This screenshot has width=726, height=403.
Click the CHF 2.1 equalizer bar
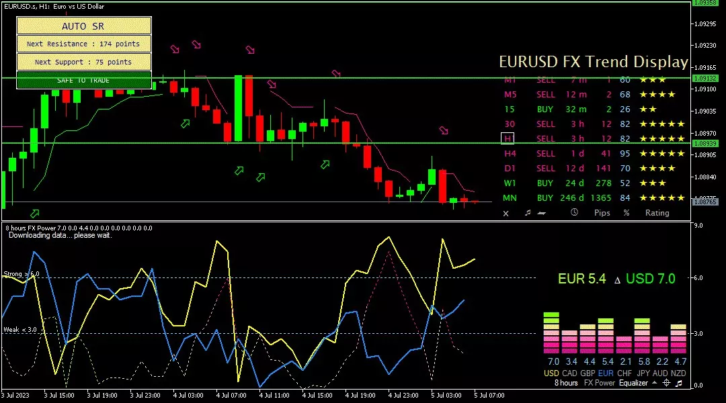[624, 345]
